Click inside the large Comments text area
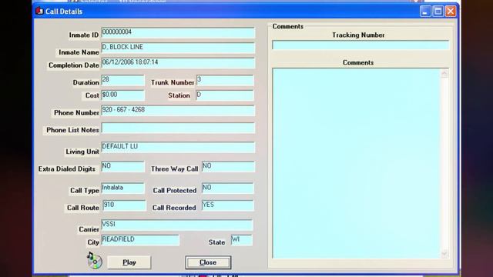This screenshot has width=493, height=277. (x=356, y=163)
